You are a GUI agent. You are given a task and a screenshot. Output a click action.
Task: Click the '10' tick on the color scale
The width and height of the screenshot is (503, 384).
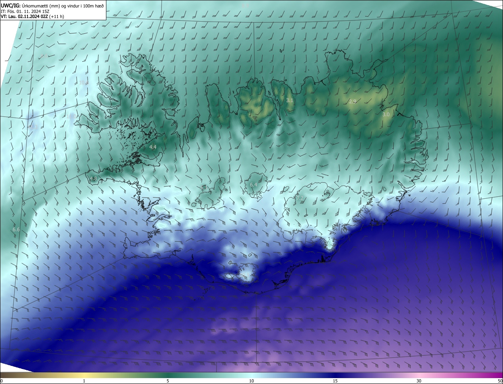click(251, 381)
